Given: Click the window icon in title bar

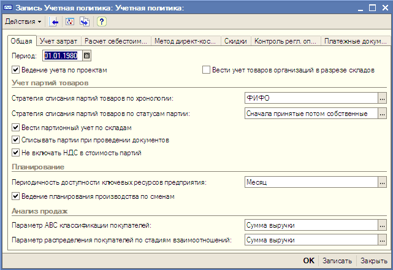Looking at the screenshot, I should point(7,7).
